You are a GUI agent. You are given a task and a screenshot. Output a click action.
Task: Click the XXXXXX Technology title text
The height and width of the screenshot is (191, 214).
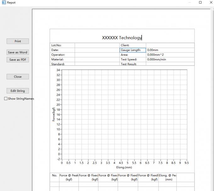[x=122, y=38]
